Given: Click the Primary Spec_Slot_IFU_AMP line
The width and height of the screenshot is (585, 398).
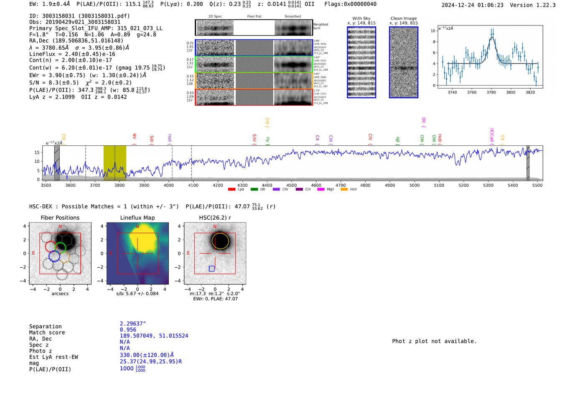Looking at the screenshot, I should [96, 28].
